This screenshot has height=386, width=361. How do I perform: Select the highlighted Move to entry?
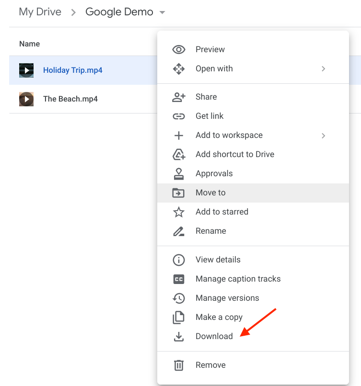253,193
